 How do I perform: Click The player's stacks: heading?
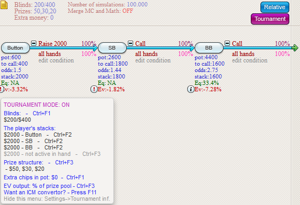tap(29, 128)
